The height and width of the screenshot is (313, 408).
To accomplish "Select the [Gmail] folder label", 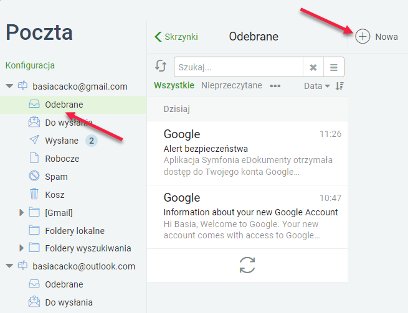I will pyautogui.click(x=59, y=213).
